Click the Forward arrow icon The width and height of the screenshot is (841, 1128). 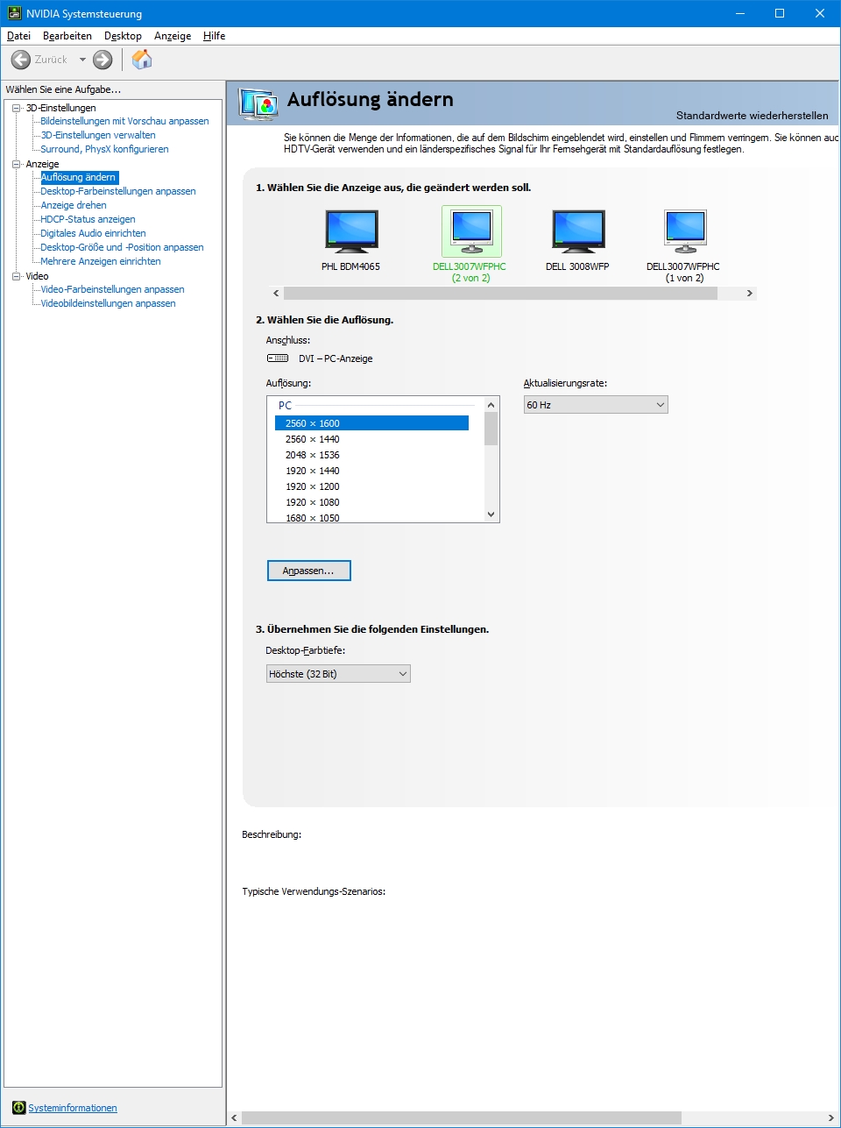click(x=102, y=60)
